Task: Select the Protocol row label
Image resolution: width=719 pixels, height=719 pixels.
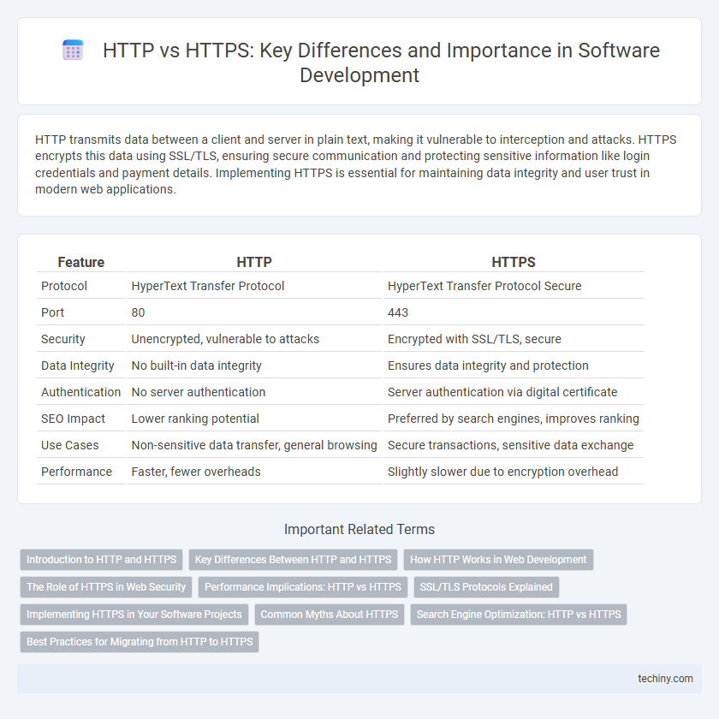Action: 63,286
